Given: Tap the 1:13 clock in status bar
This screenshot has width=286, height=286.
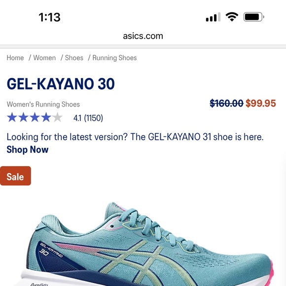Looking at the screenshot, I should (x=49, y=17).
